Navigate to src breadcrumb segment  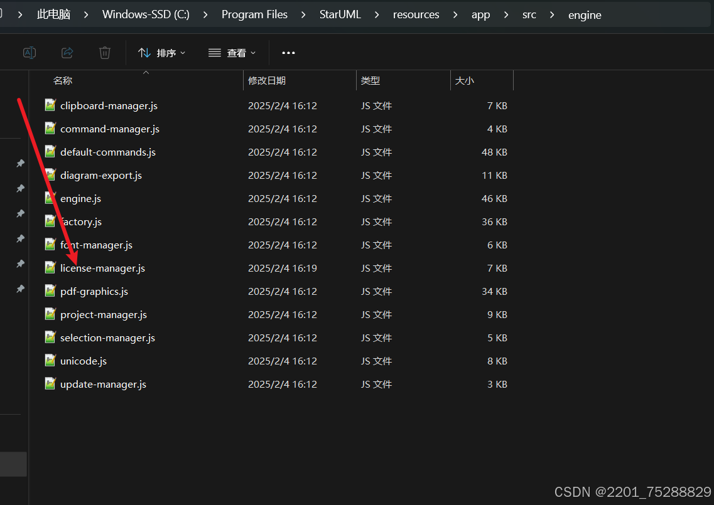click(529, 14)
